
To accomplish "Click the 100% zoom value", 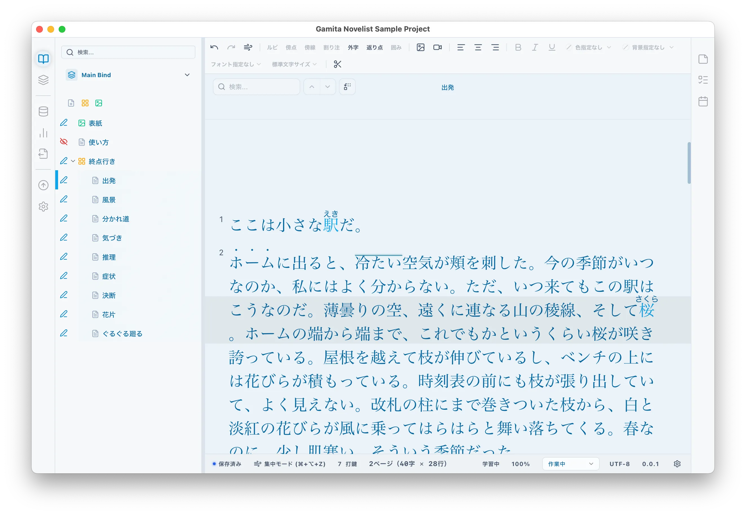I will click(x=520, y=464).
